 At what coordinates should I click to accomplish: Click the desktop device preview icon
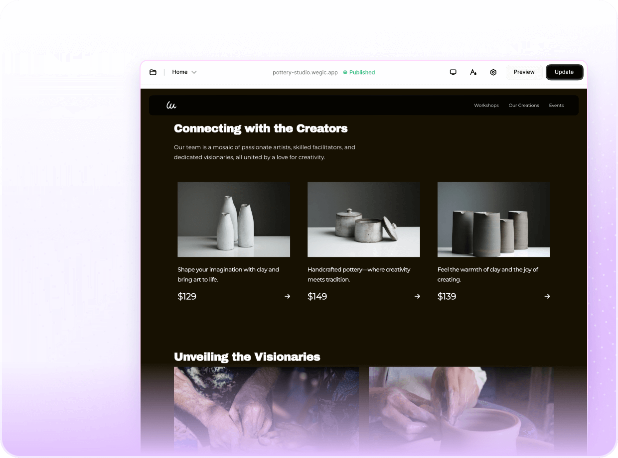pyautogui.click(x=453, y=72)
